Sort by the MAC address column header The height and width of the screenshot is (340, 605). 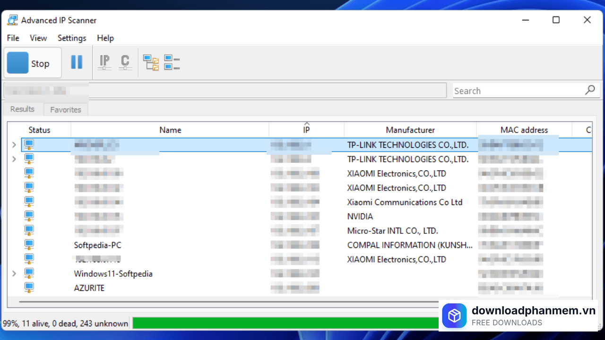pos(524,130)
